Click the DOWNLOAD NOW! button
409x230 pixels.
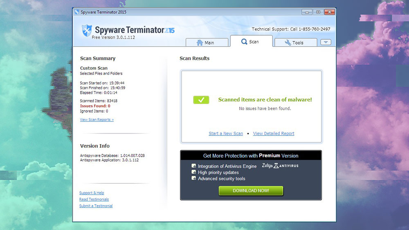[x=251, y=191]
